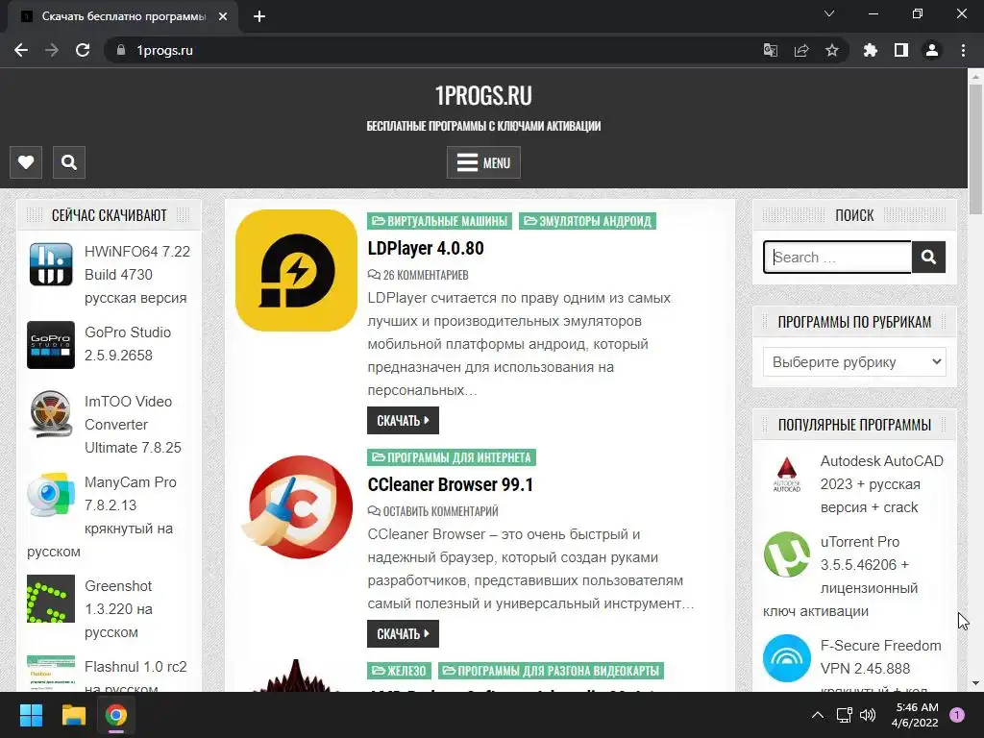The width and height of the screenshot is (984, 738).
Task: Focus the Search input field
Action: coord(837,257)
